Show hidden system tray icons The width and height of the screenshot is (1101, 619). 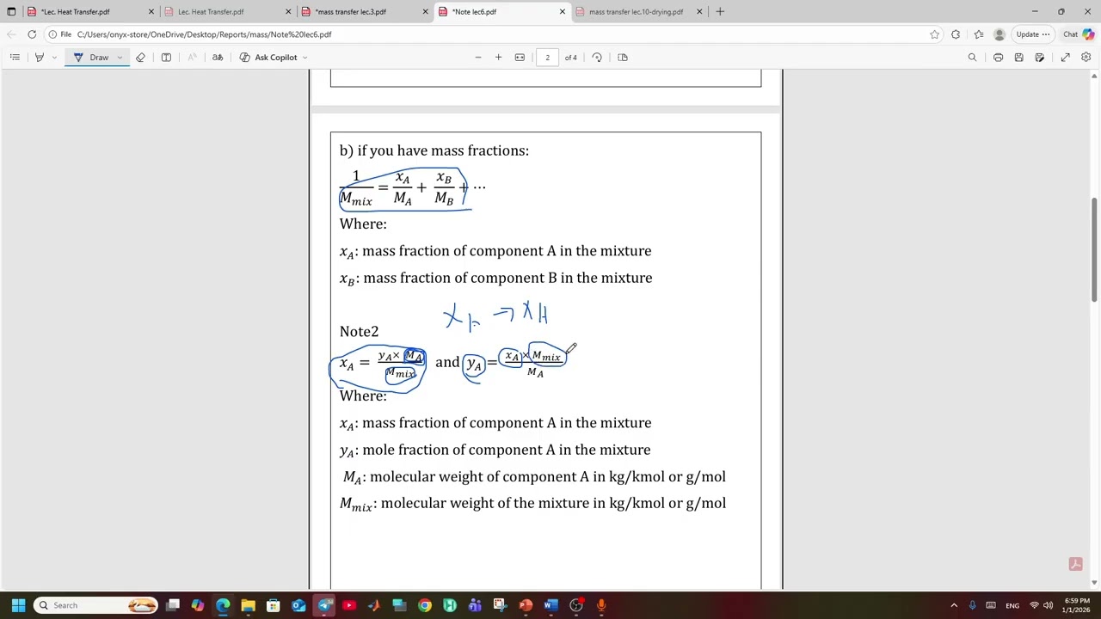coord(955,605)
